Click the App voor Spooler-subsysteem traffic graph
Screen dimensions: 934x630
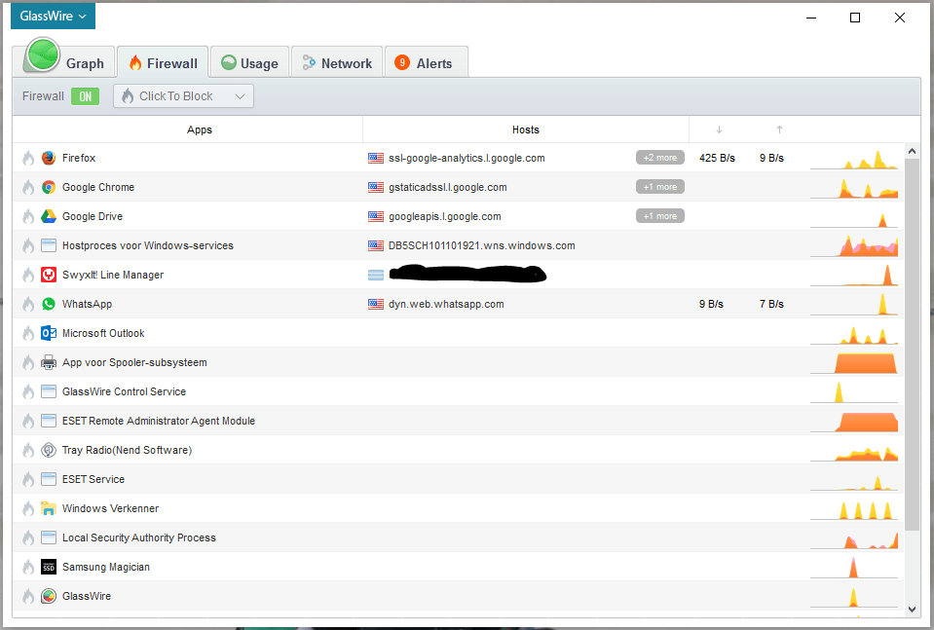pos(853,362)
